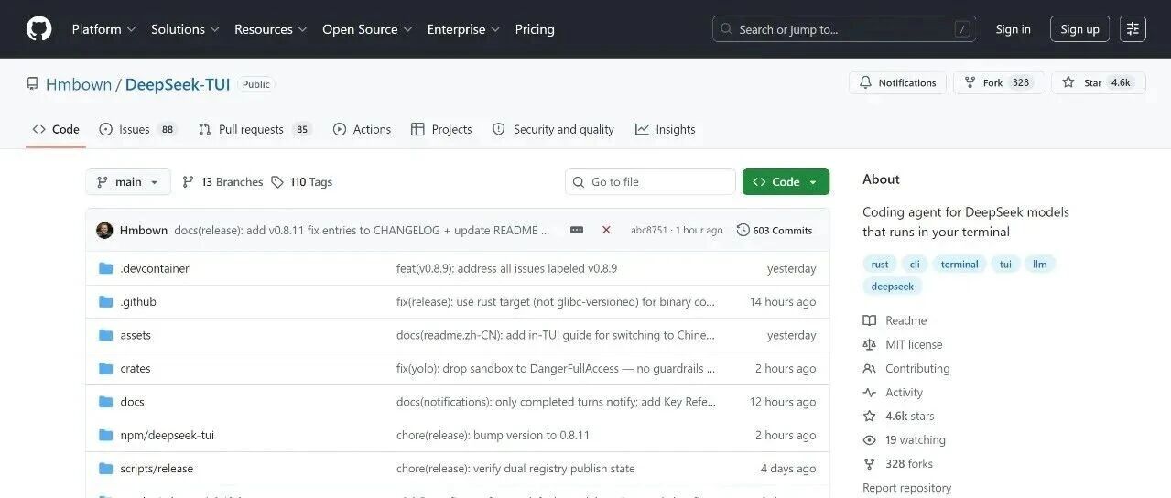Select the tui topic tag
The width and height of the screenshot is (1171, 498).
1005,264
